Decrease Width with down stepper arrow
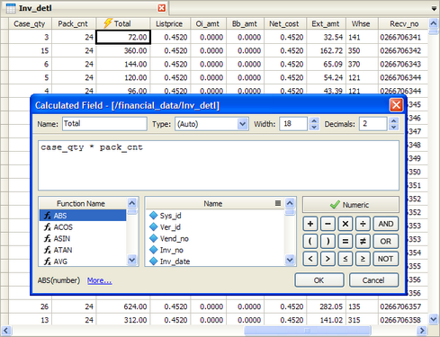This screenshot has height=337, width=440. click(314, 128)
